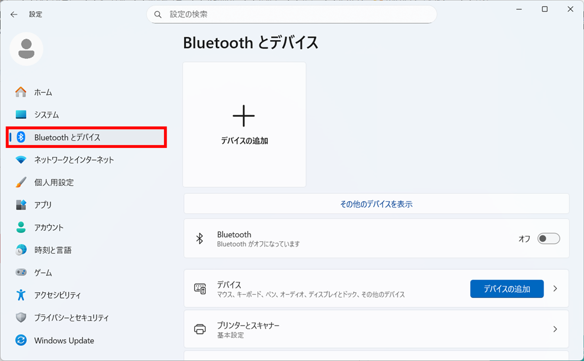584x361 pixels.
Task: Click the 設定の検索 search field
Action: tap(291, 15)
